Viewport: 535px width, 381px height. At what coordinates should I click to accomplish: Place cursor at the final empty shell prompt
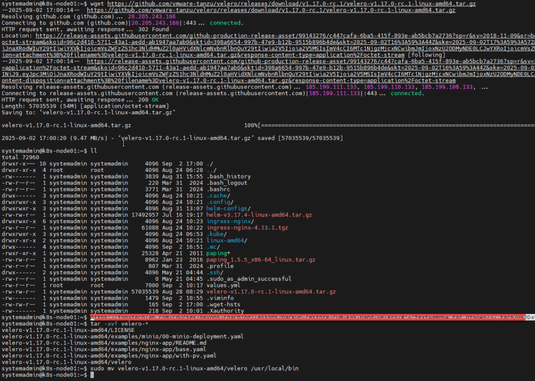[92, 376]
